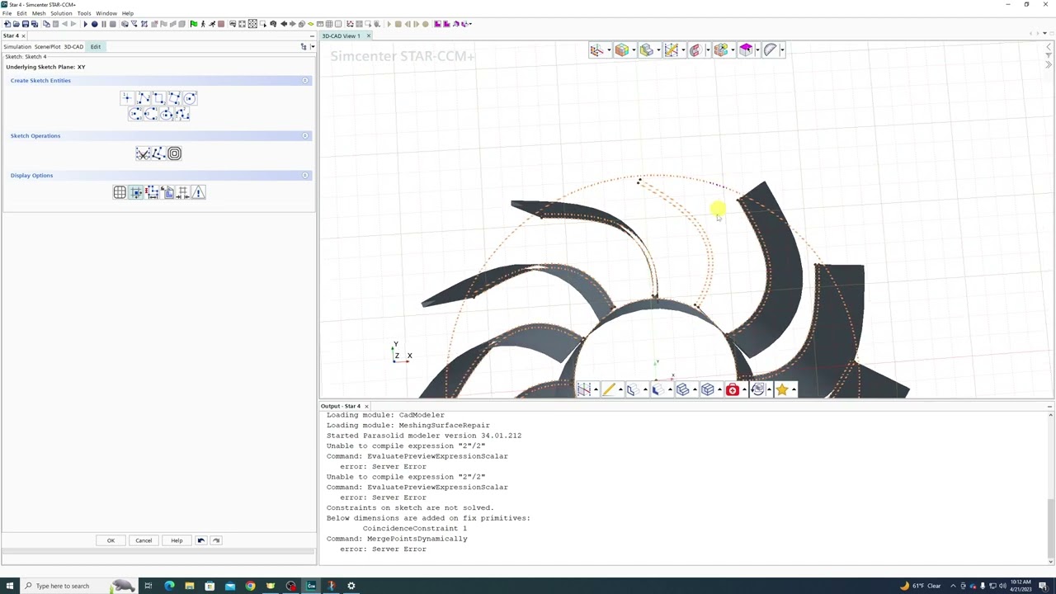Toggle the constraint warning triangle display option
1056x594 pixels.
pos(198,193)
